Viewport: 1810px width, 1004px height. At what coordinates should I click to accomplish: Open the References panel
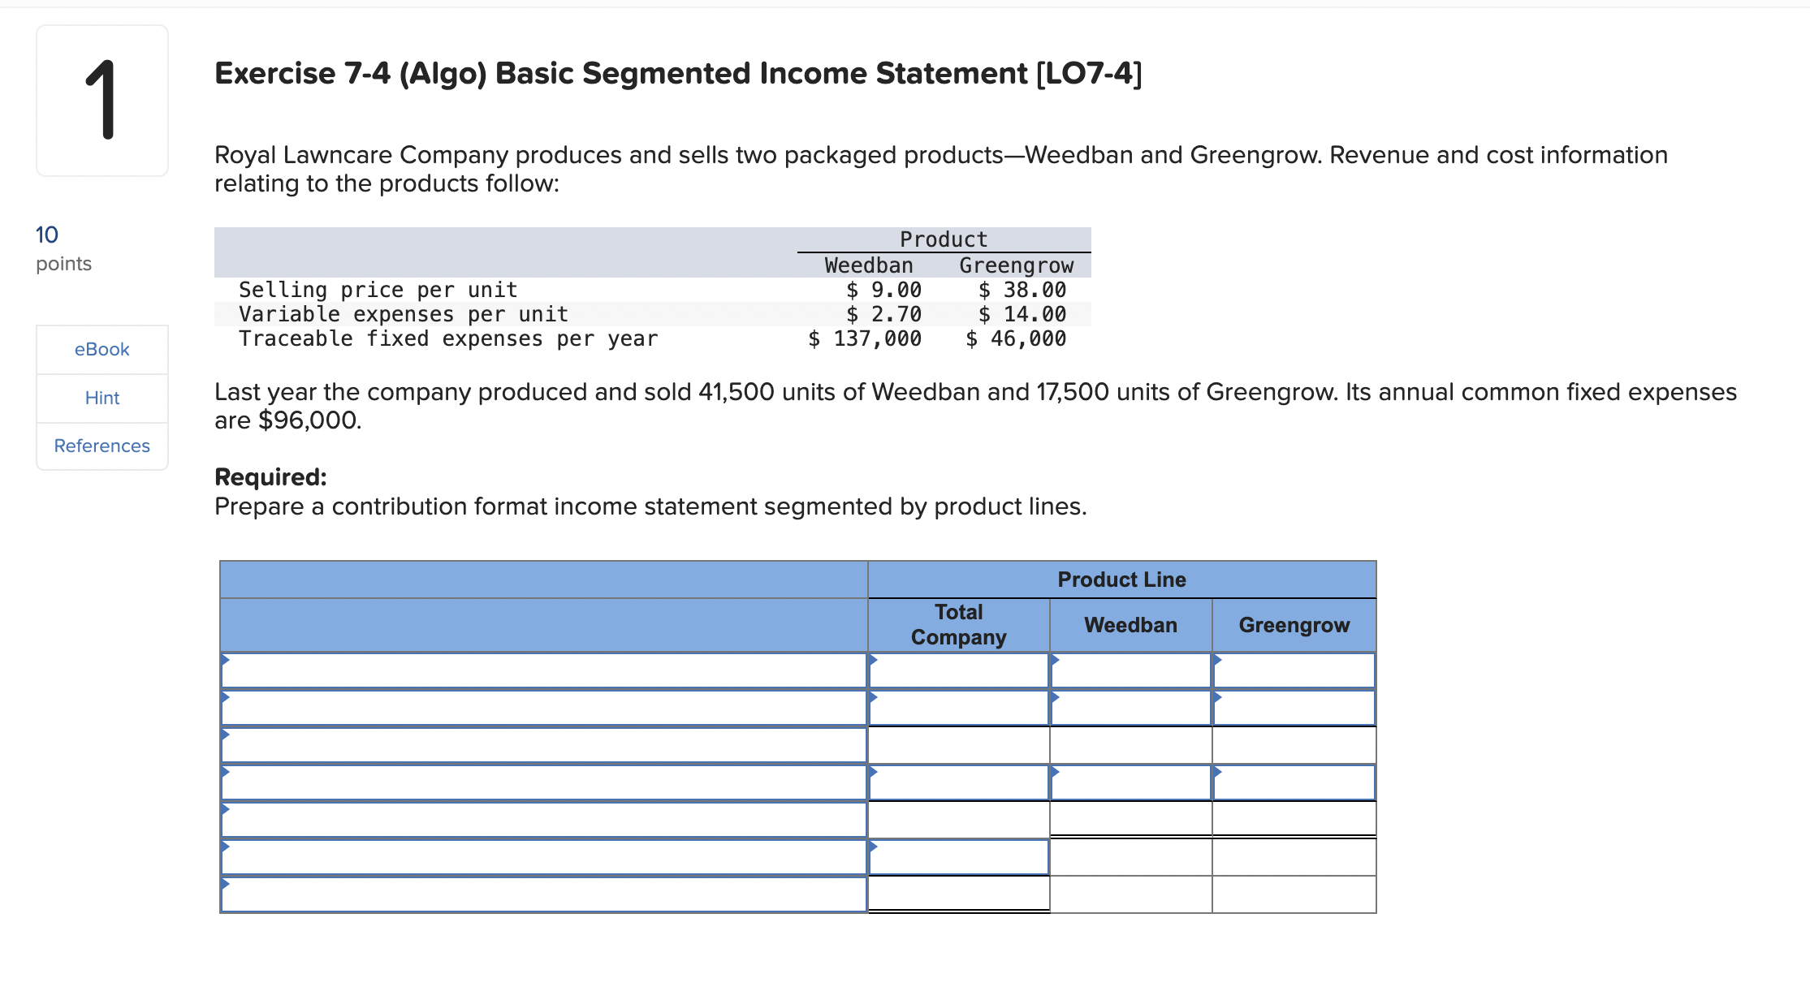[x=101, y=445]
